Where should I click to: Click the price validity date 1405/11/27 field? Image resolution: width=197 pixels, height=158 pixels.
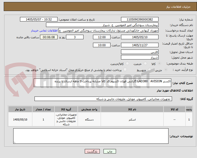139,45
